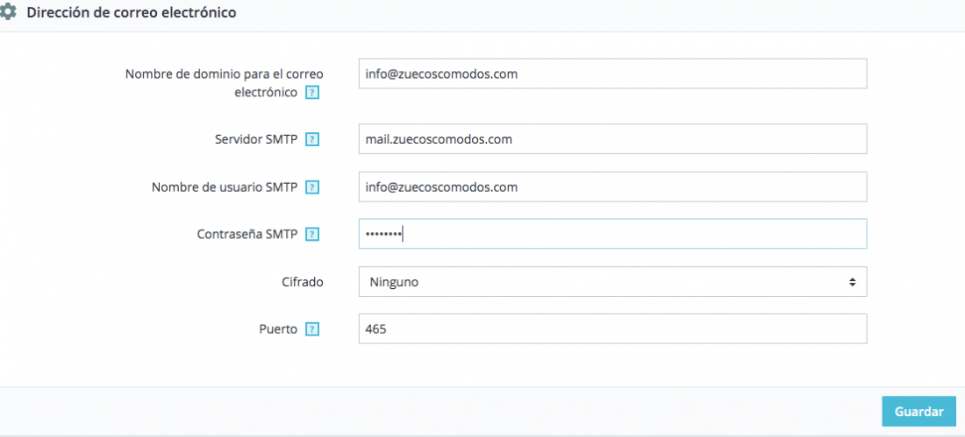
Task: Click the help icon beside Puerto
Action: [312, 329]
